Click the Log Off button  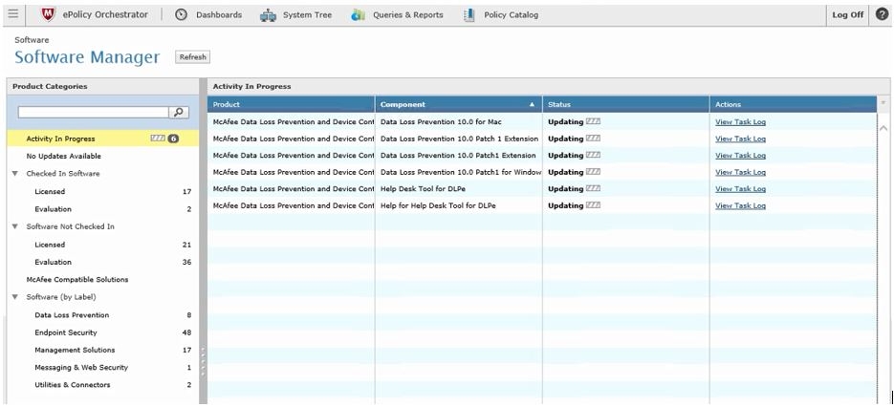[x=847, y=14]
